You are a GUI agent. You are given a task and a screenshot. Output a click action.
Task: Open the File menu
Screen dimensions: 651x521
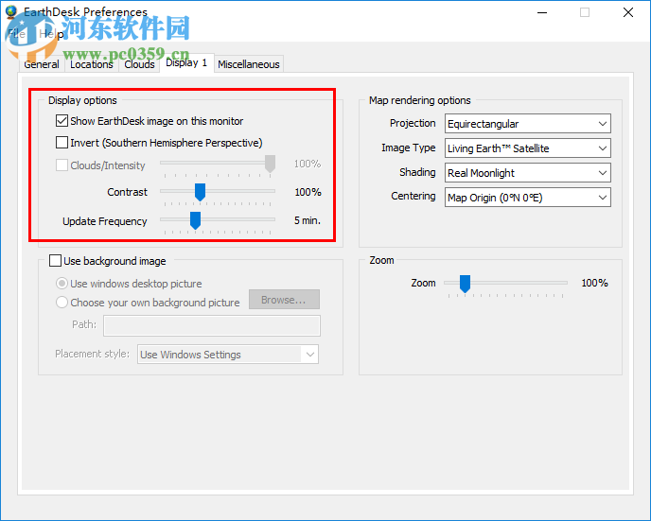(17, 34)
